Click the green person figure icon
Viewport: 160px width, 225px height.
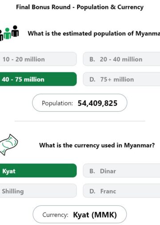(x=7, y=33)
